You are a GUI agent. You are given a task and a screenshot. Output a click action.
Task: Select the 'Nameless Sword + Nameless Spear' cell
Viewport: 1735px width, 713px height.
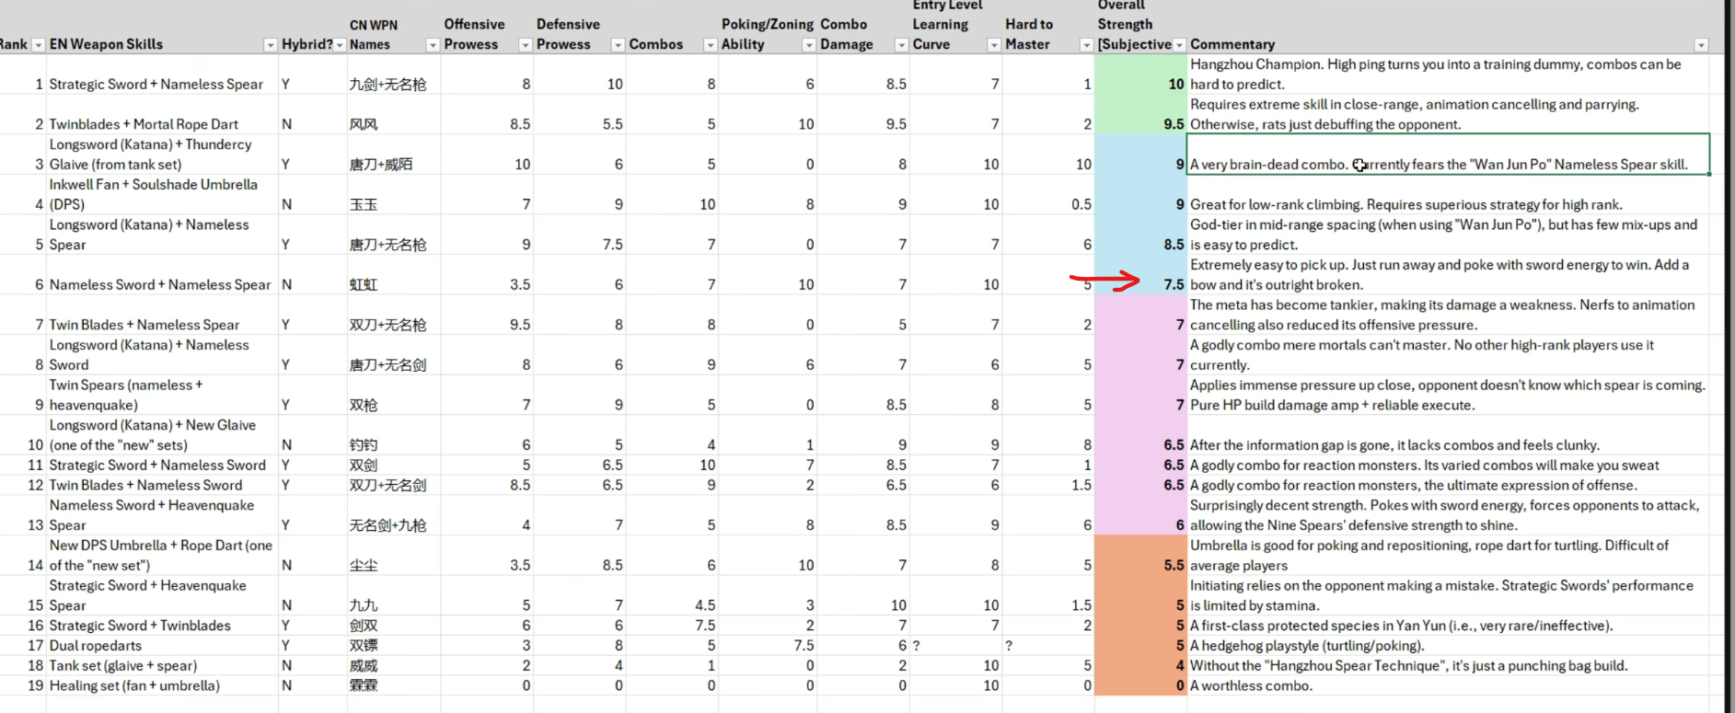click(x=162, y=275)
